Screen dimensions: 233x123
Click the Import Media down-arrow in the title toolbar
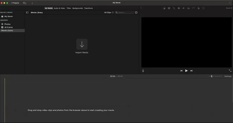(x=32, y=3)
